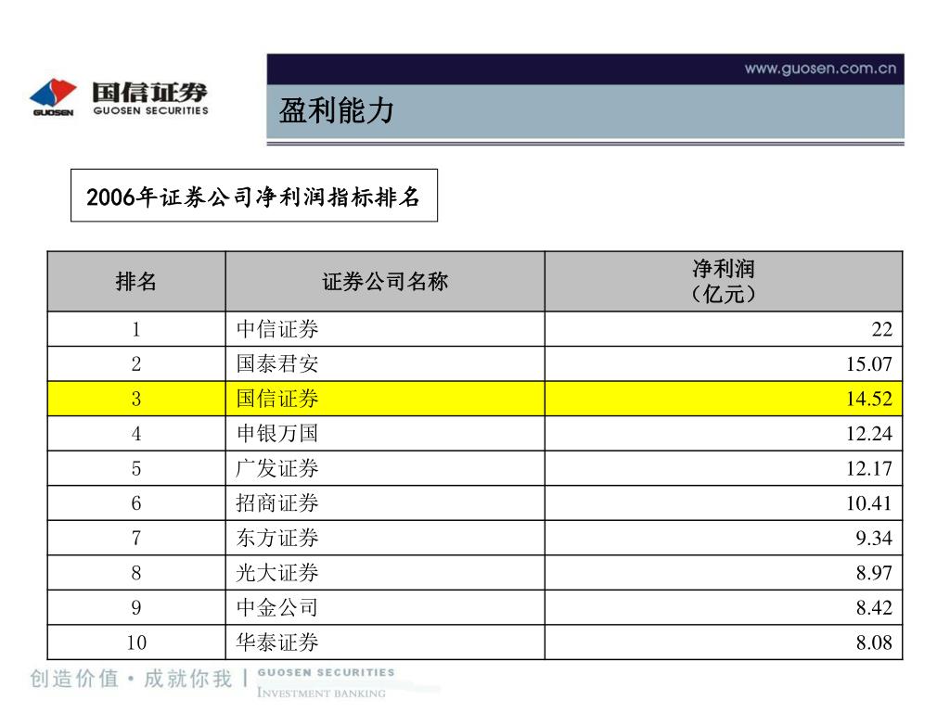Click rank number 7 in table
The image size is (950, 712).
pos(136,538)
